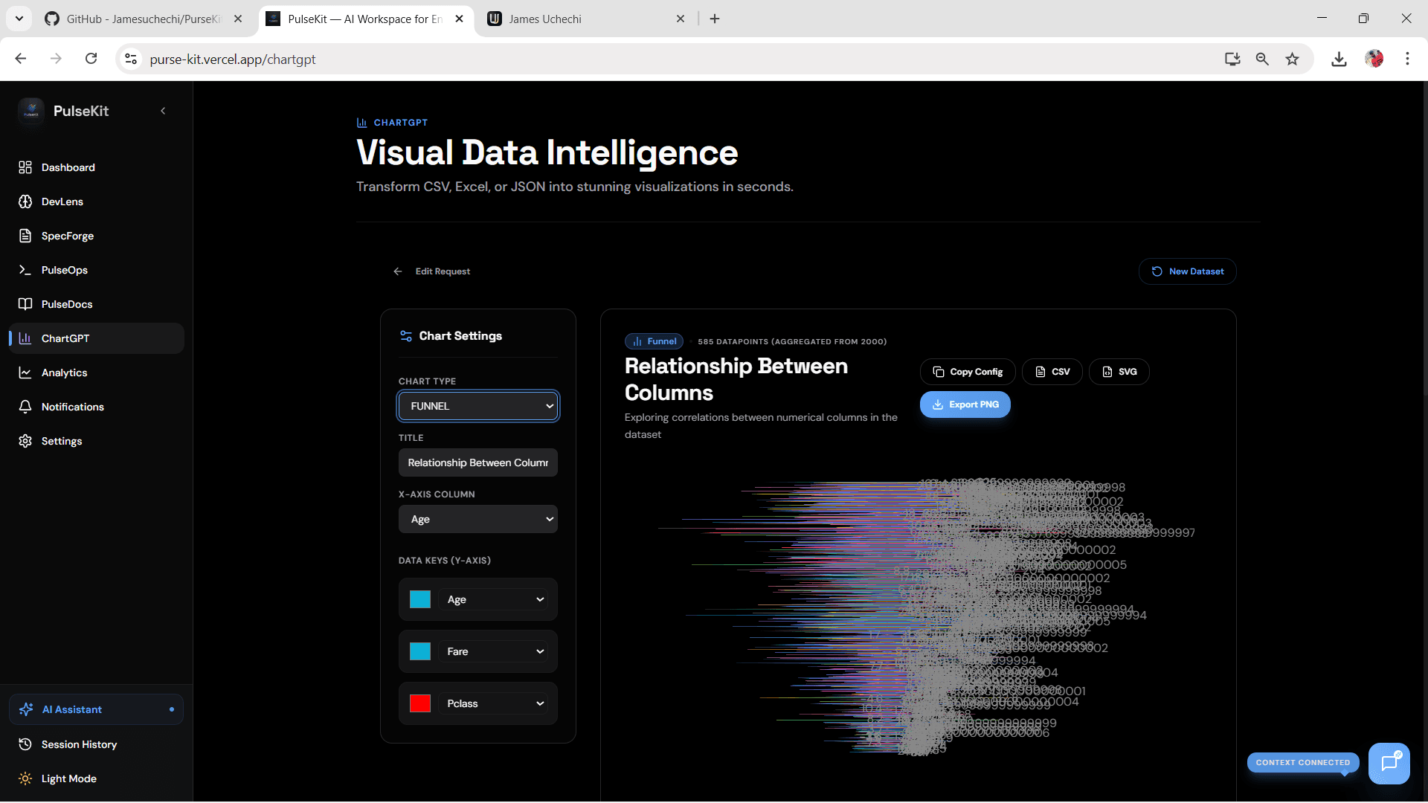Click the ChartGPT header bar-chart icon
This screenshot has width=1428, height=803.
pos(362,123)
